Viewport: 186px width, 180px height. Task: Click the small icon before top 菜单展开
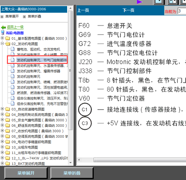[2, 17]
